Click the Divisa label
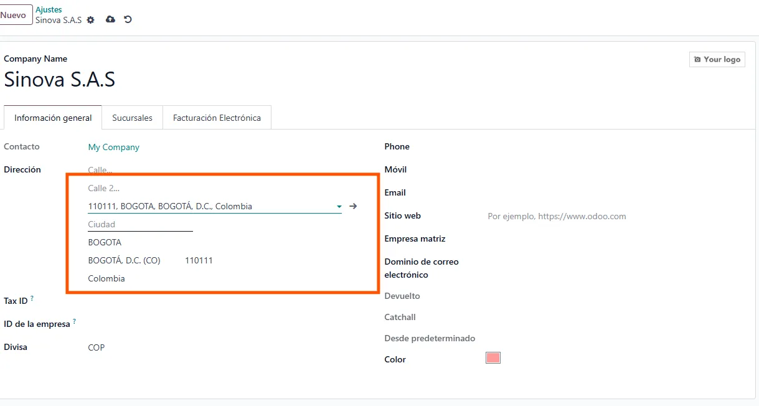 16,347
